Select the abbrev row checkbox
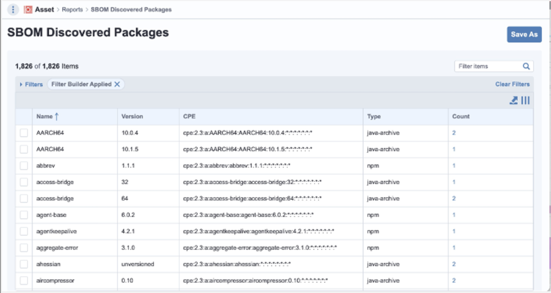Image resolution: width=551 pixels, height=293 pixels. 24,165
